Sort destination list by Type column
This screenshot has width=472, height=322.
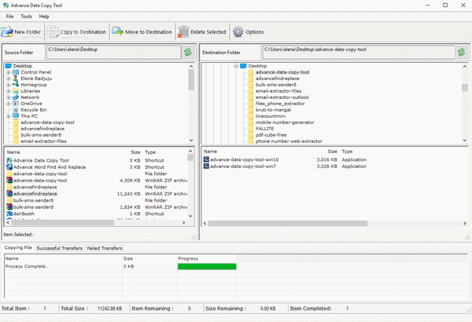(x=347, y=152)
